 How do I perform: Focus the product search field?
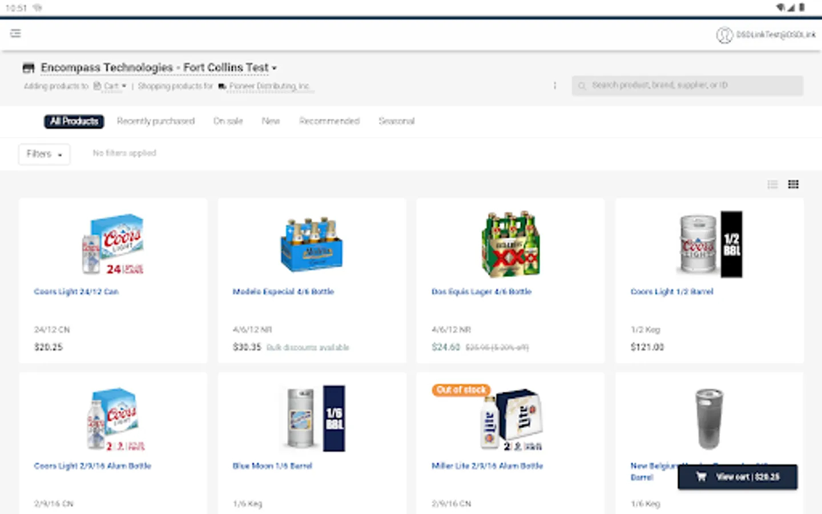point(687,86)
